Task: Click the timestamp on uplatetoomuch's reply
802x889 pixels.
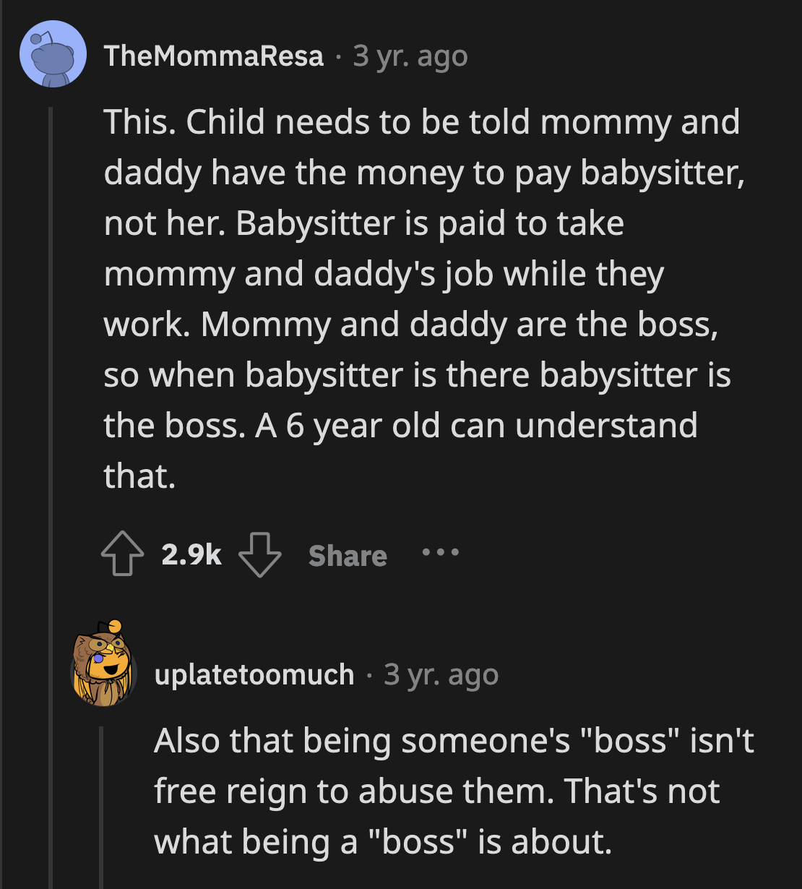Action: pyautogui.click(x=441, y=674)
